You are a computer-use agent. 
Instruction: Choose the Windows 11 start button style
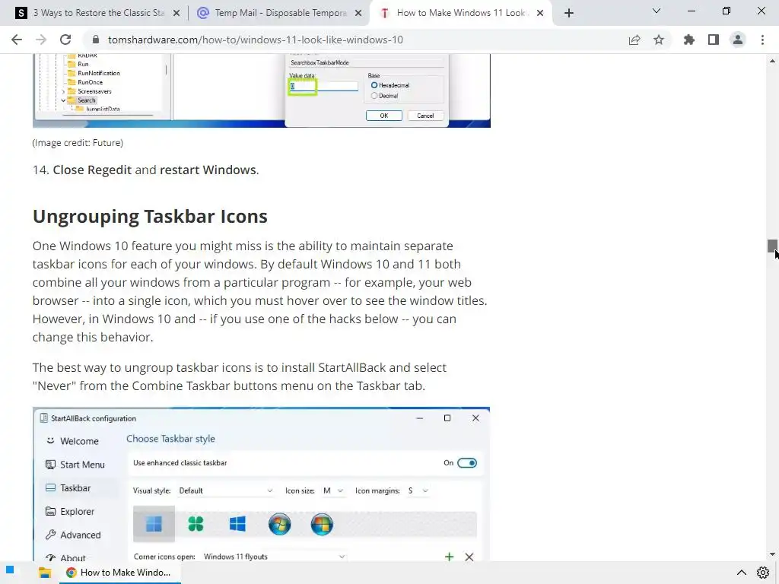click(154, 524)
